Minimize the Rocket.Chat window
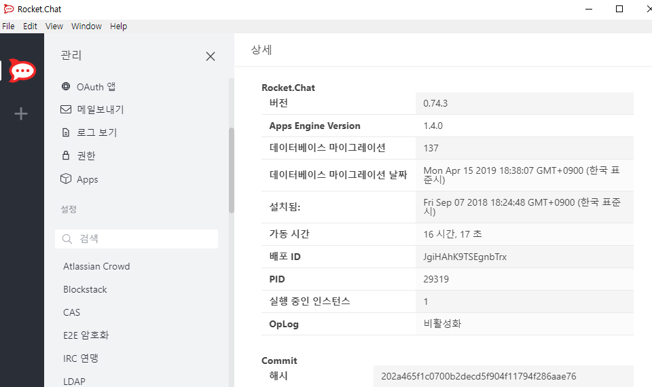This screenshot has height=387, width=652. point(589,9)
